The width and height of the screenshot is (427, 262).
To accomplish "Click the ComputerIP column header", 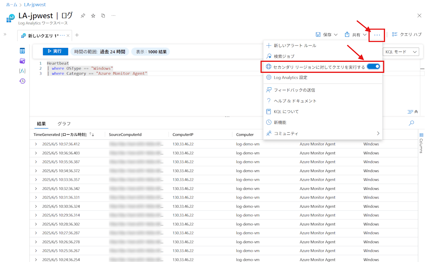I will [183, 135].
